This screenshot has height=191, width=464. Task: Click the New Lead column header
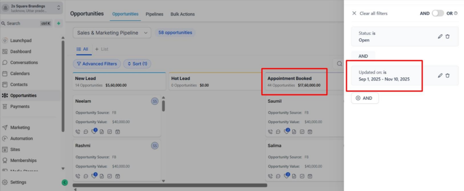tap(119, 81)
